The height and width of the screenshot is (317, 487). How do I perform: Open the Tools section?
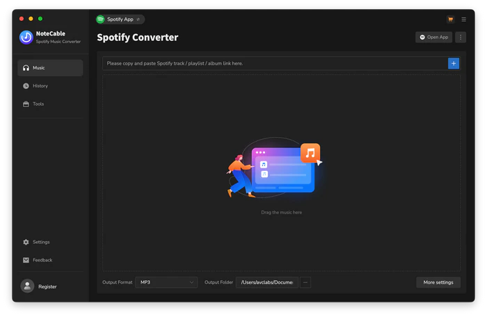coord(50,104)
